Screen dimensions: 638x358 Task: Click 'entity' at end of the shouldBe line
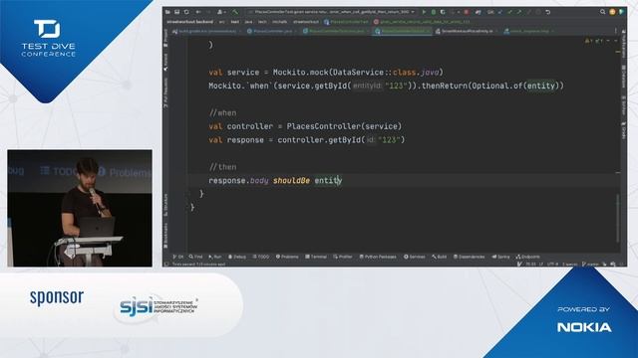[x=328, y=181]
